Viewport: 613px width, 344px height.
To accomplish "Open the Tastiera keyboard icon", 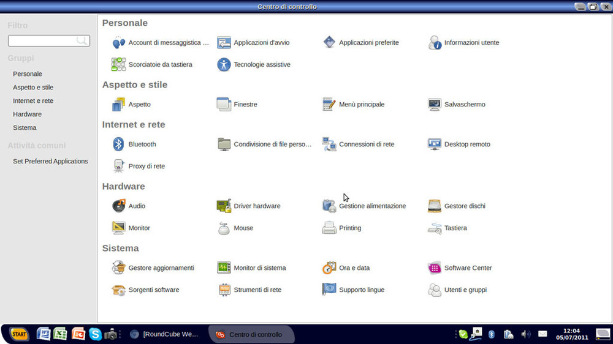I will click(x=435, y=228).
